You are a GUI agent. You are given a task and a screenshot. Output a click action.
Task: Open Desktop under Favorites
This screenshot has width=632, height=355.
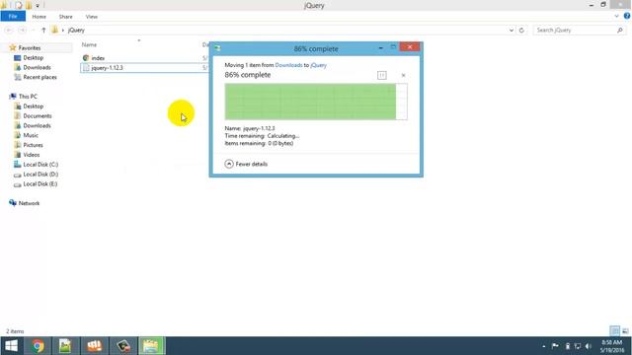[33, 57]
